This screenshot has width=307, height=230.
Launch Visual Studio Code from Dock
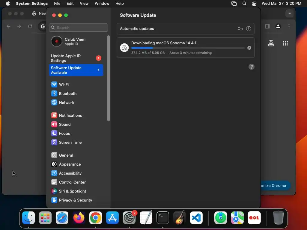196,218
